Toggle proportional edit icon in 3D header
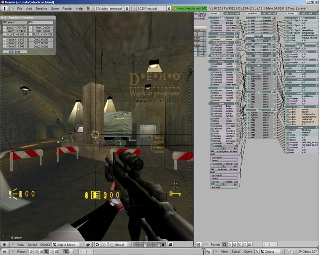The image size is (319, 255). click(97, 245)
